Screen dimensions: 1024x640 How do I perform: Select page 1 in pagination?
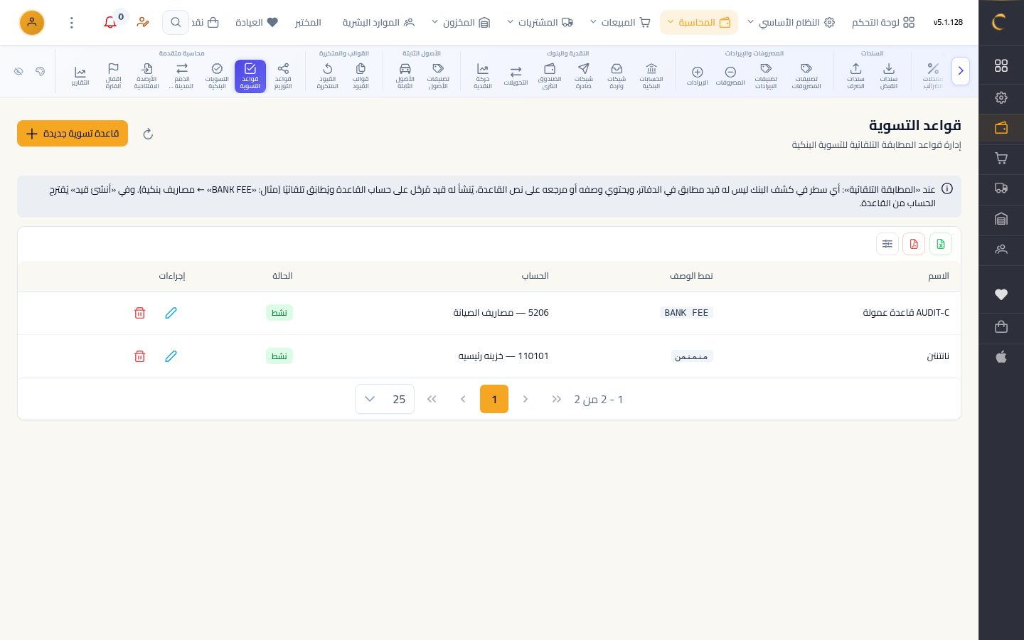(494, 399)
